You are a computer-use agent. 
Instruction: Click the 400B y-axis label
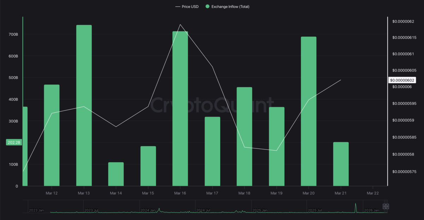(x=13, y=99)
